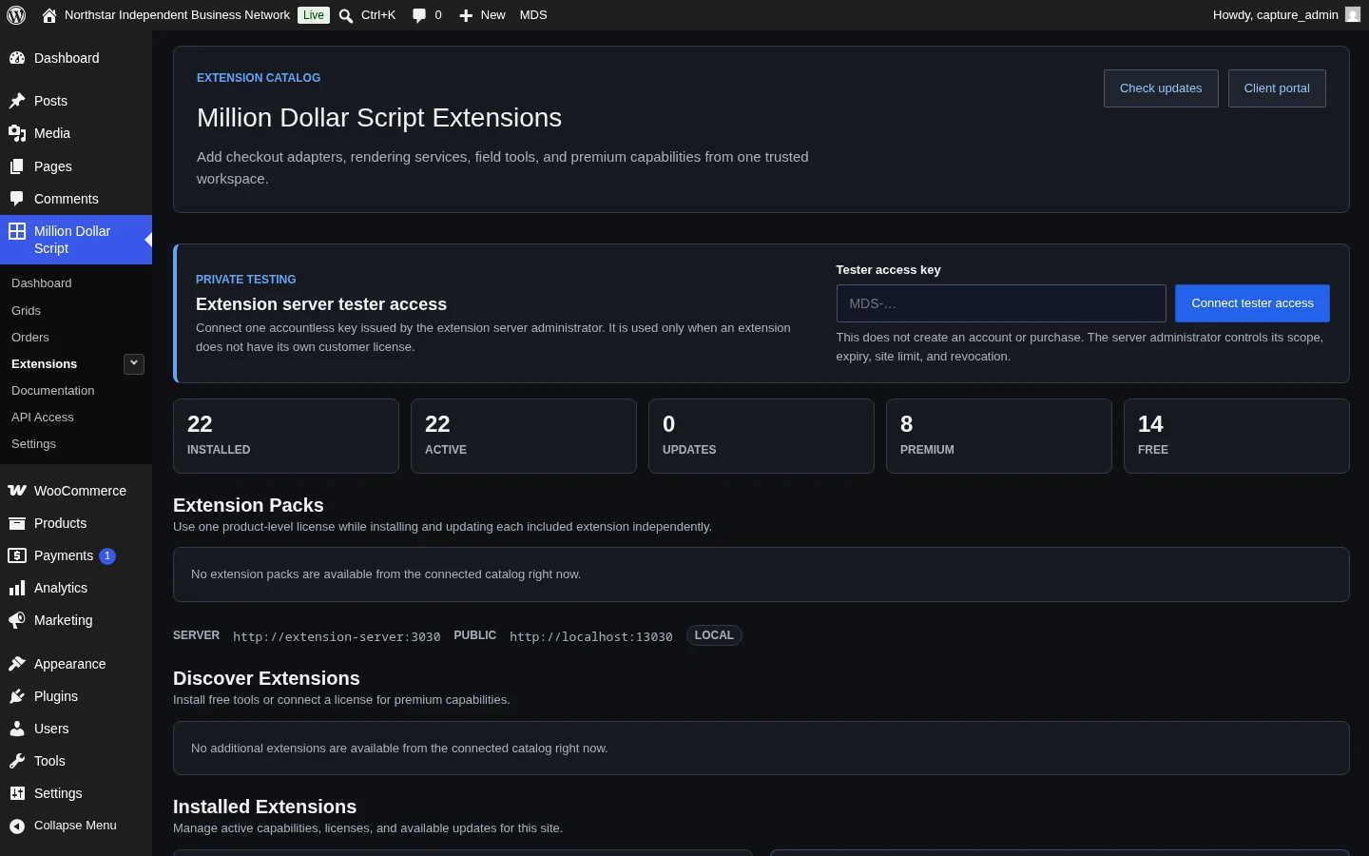Open the Grids submenu item
Image resolution: width=1369 pixels, height=856 pixels.
26,311
